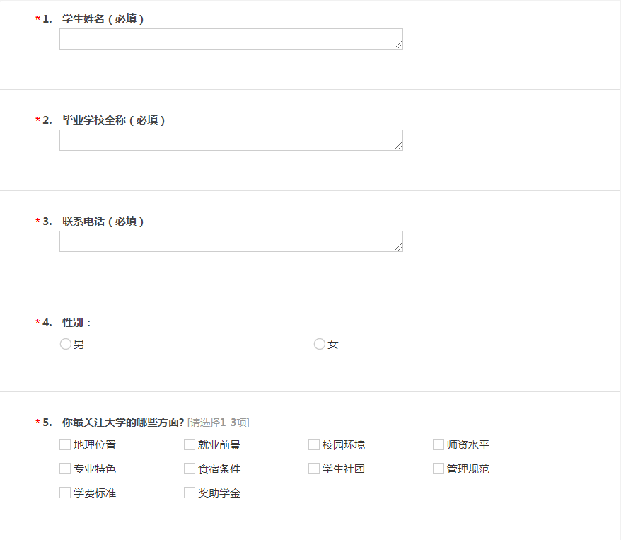
Task: Tick the 就业前景 checkbox
Action: [x=190, y=444]
